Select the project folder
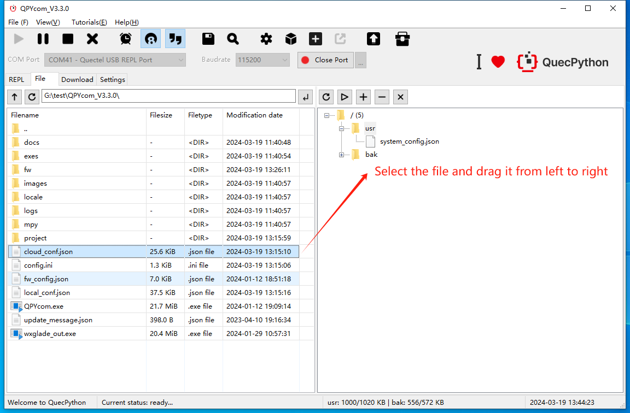Screen dimensions: 630x413 pyautogui.click(x=154, y=238)
